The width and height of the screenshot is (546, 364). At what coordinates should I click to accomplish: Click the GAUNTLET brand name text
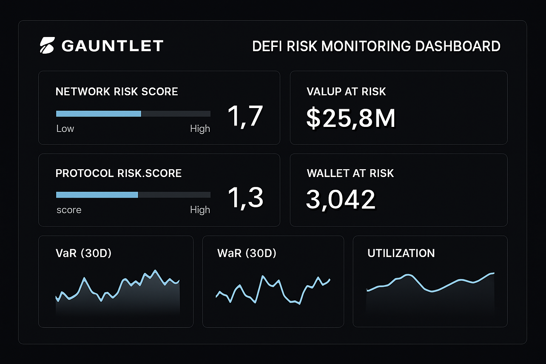112,45
